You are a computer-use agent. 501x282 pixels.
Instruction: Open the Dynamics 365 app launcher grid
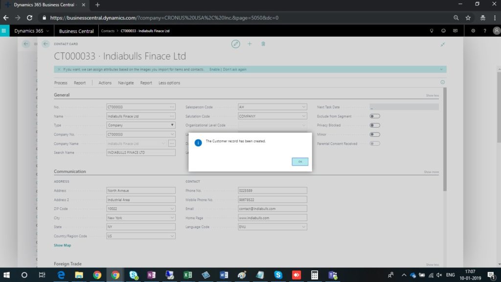4,31
